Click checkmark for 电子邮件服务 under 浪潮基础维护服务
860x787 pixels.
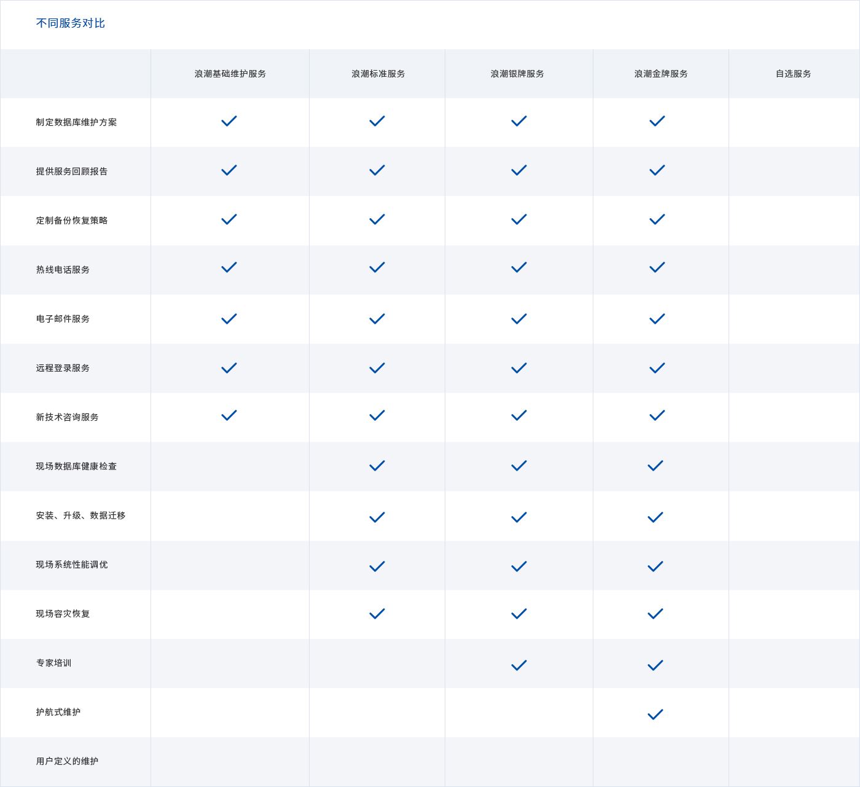coord(229,319)
